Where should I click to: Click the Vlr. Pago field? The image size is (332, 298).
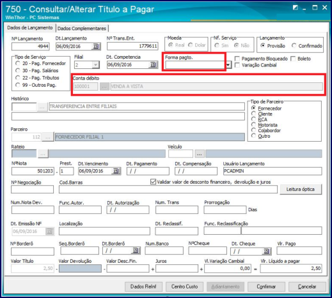click(299, 251)
